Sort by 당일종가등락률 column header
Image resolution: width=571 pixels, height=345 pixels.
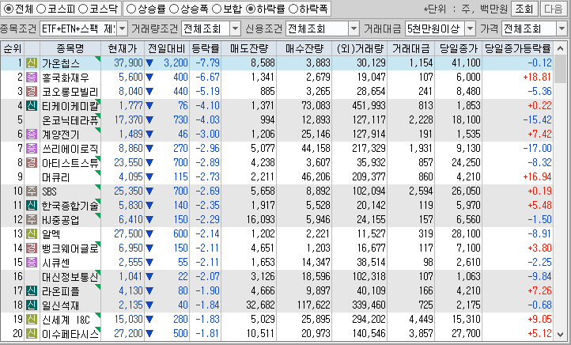click(517, 48)
